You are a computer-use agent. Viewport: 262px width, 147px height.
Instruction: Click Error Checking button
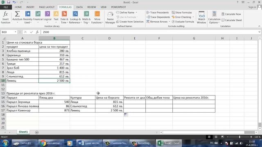(x=181, y=17)
